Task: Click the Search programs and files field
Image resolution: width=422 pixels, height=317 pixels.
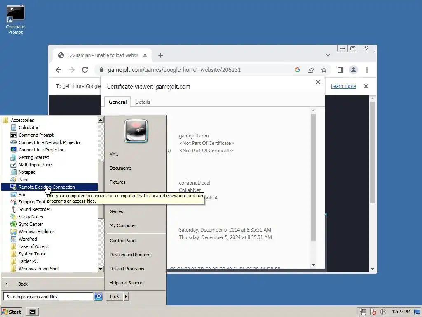Action: tap(48, 297)
